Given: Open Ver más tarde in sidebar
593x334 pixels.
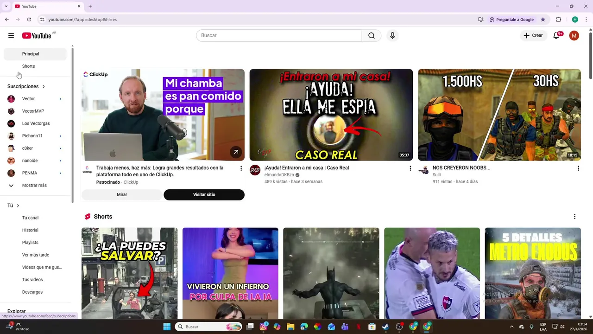Looking at the screenshot, I should point(35,255).
